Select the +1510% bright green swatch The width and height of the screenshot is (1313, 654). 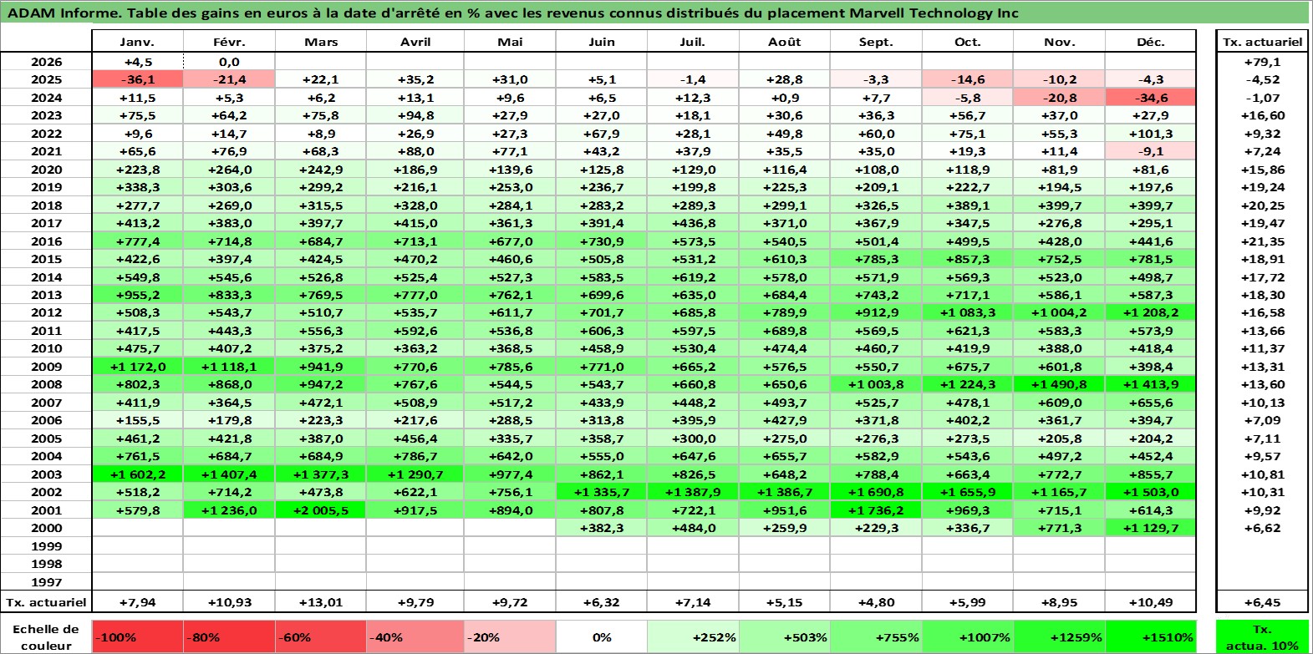(x=1151, y=636)
